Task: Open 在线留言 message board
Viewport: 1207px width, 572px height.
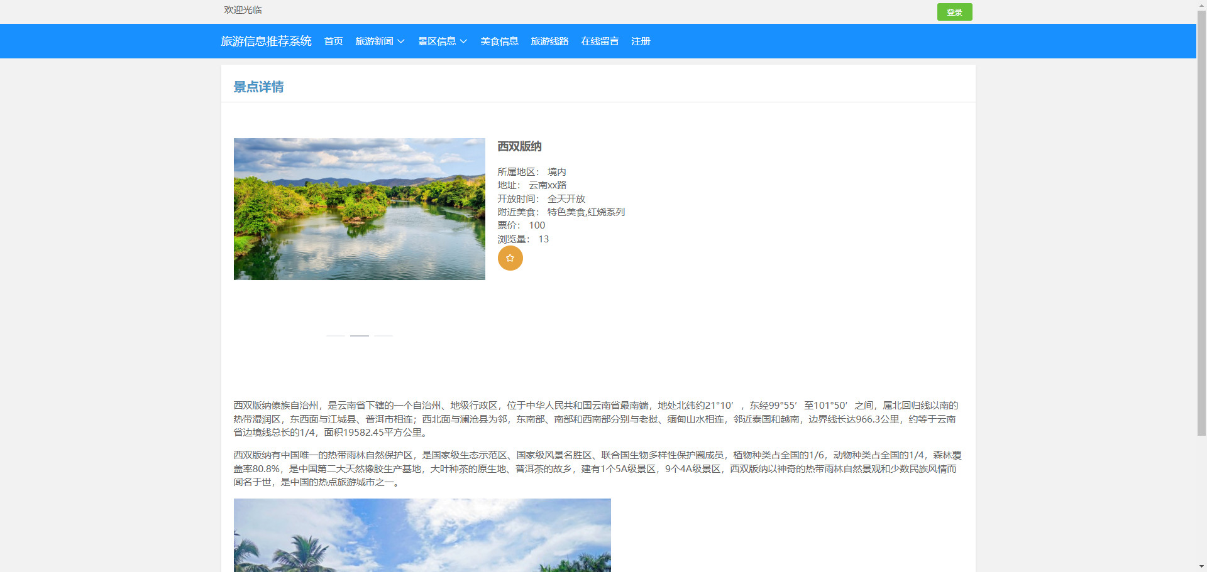Action: click(x=600, y=41)
